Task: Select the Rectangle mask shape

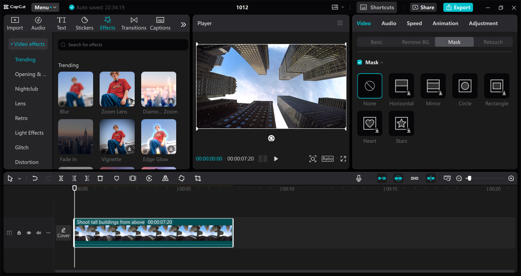Action: tap(497, 86)
